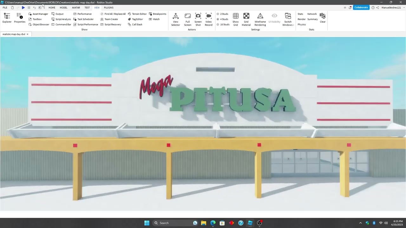Toggle the Physics stats overlay
This screenshot has width=406, height=228.
pos(302,24)
